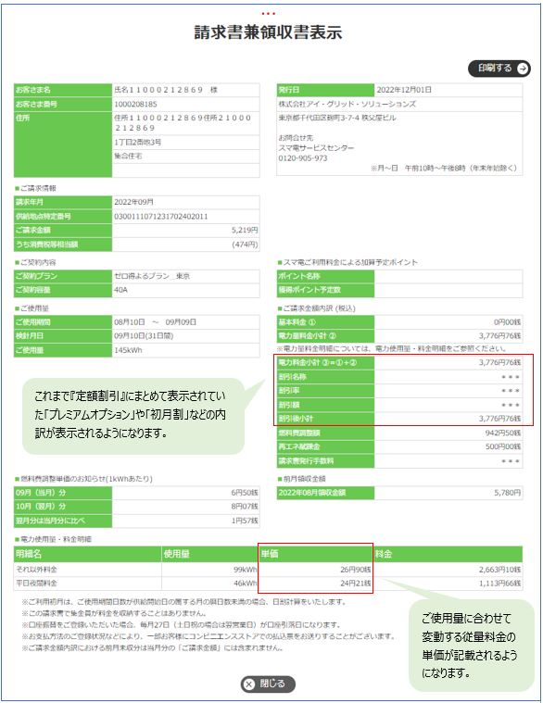Click the ご請求金額 value 5,219円
Screen dimensions: 543x703
coord(245,230)
